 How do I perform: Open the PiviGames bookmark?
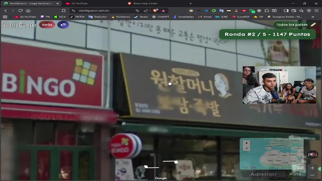(x=120, y=17)
